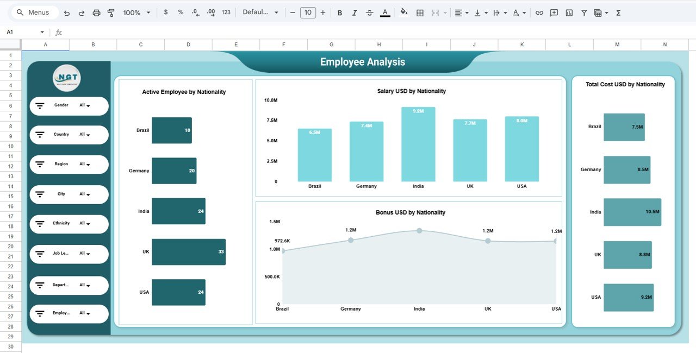Apply percent format
Image resolution: width=696 pixels, height=353 pixels.
coord(180,12)
